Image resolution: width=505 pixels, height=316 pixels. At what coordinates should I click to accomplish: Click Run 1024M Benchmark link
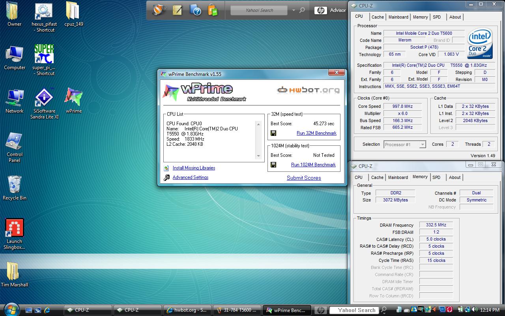(313, 165)
